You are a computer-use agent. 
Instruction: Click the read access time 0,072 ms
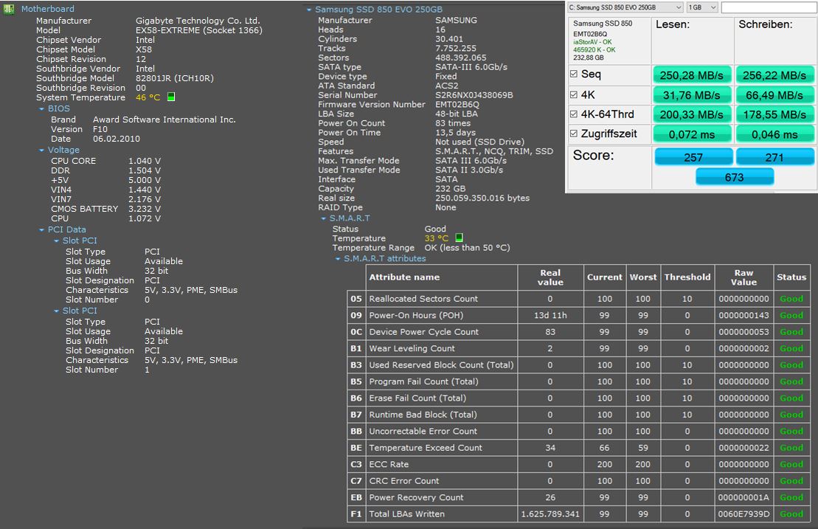tap(691, 134)
